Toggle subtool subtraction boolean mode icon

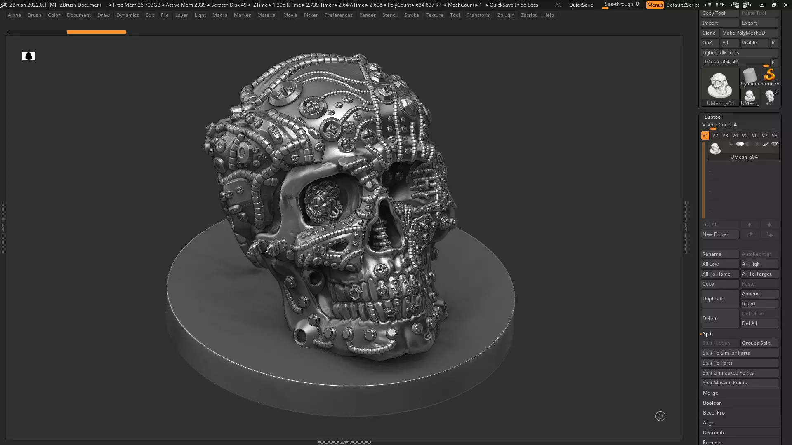pyautogui.click(x=748, y=144)
